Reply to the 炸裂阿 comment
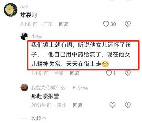 (64, 24)
